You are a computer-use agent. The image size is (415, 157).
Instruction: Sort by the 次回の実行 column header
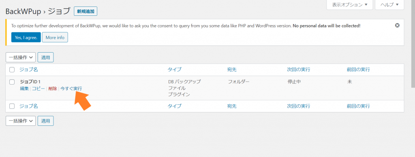299,70
